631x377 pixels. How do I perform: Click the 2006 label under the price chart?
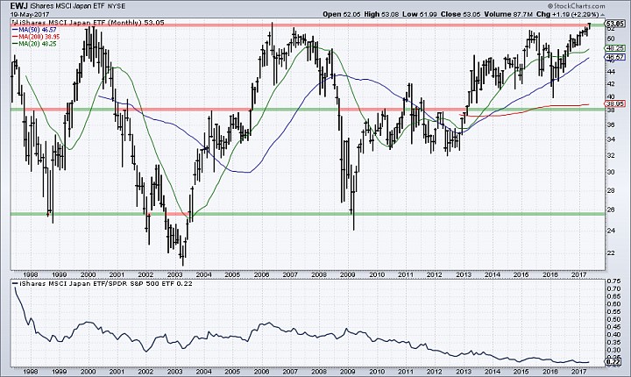(261, 274)
